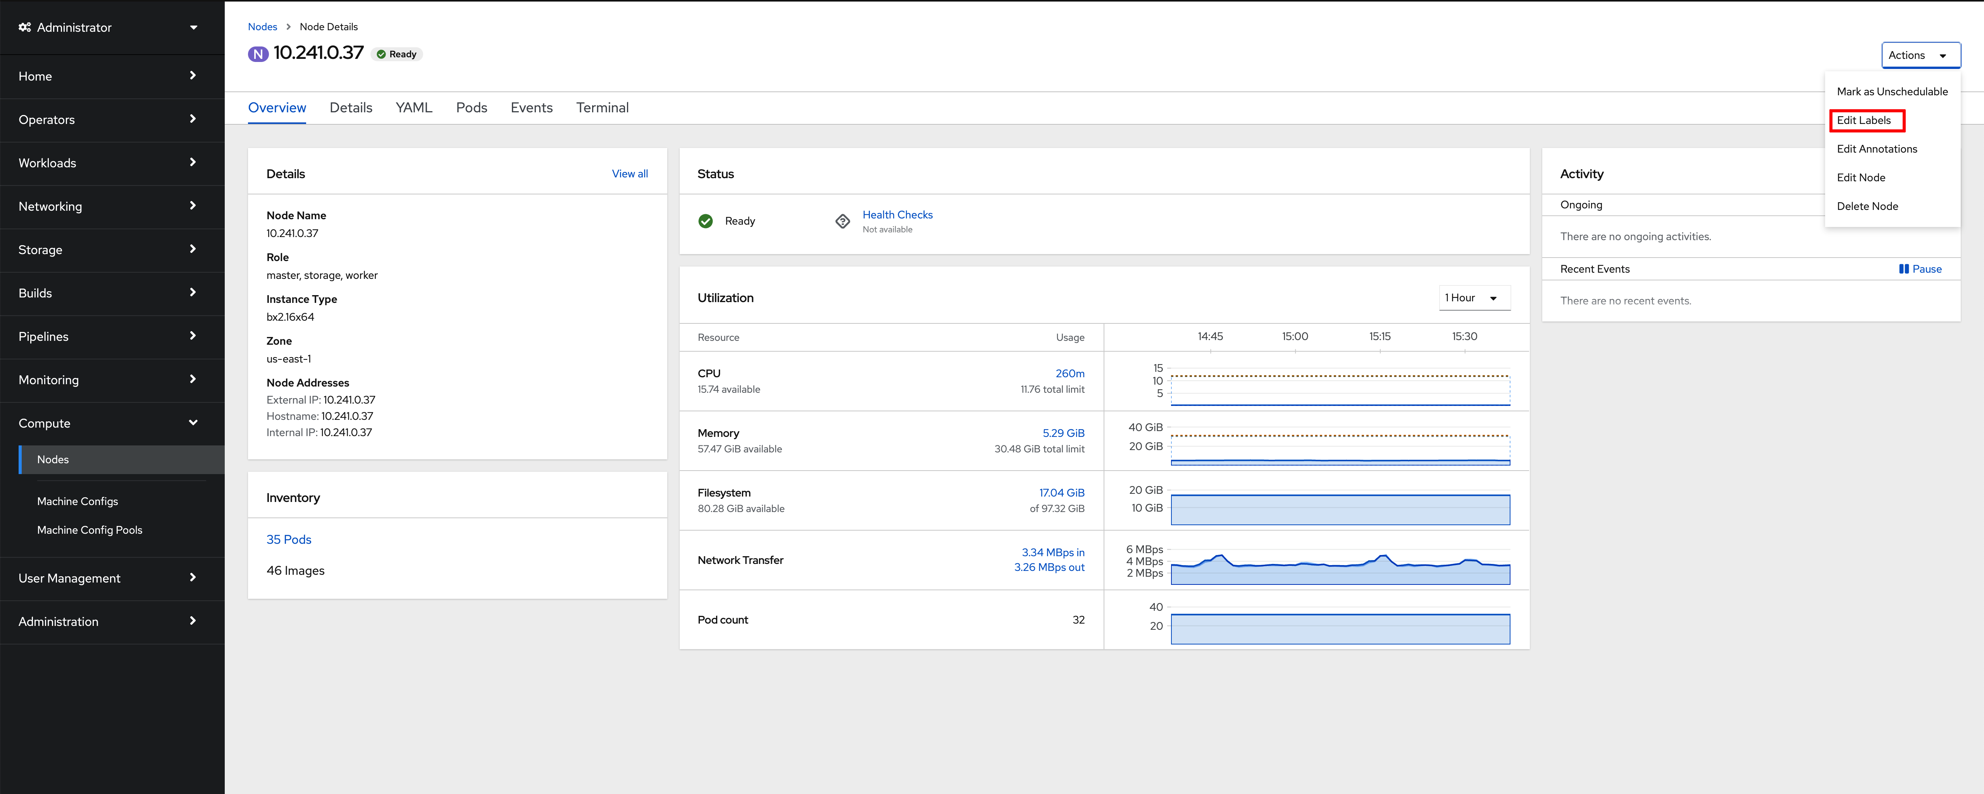The height and width of the screenshot is (794, 1984).
Task: Choose Edit Annotations from Actions menu
Action: point(1891,149)
